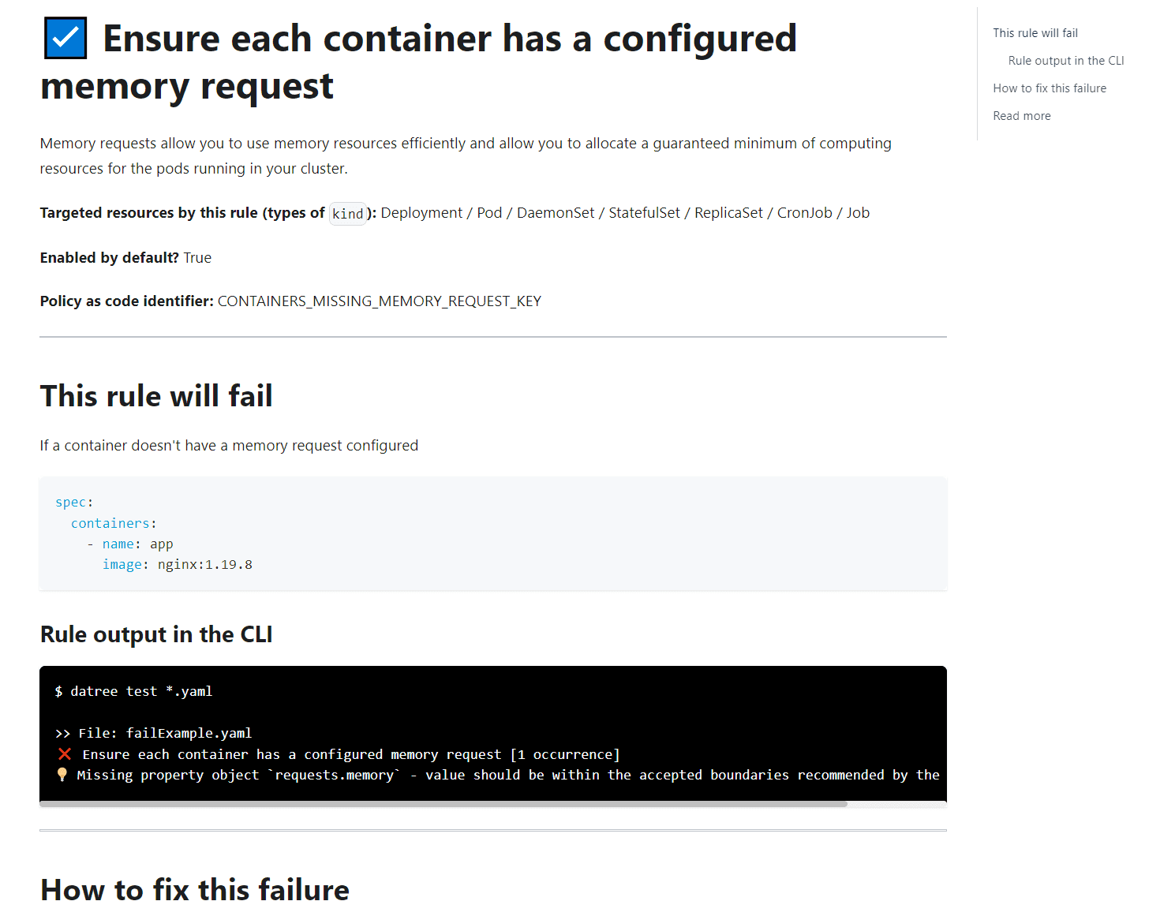Click the "This rule will fail" section heading
Viewport: 1175px width, 916px height.
pos(156,396)
